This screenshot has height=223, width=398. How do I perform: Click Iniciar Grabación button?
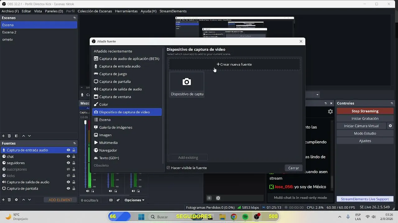(x=365, y=119)
